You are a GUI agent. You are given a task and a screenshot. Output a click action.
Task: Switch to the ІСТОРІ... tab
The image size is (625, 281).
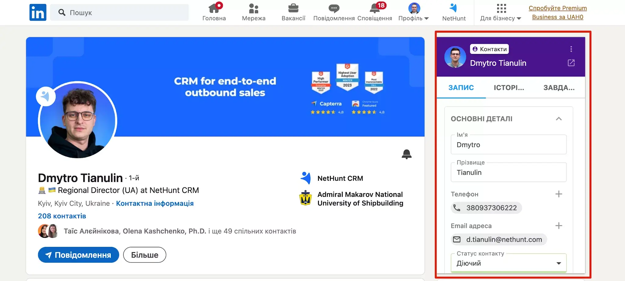coord(509,88)
